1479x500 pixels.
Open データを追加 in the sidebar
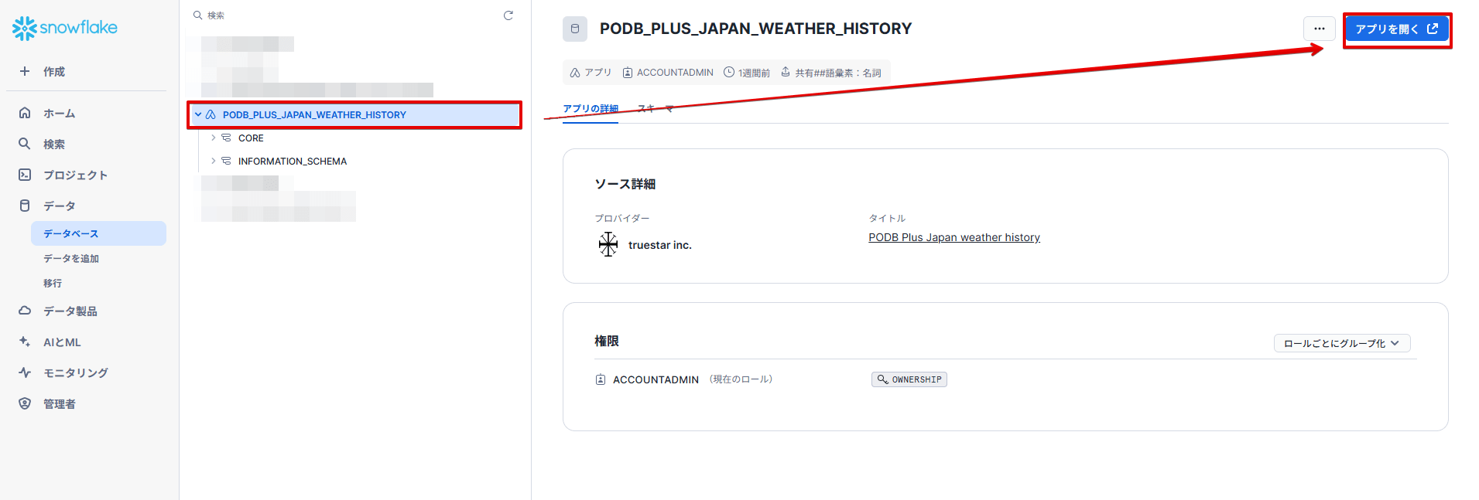[x=71, y=258]
